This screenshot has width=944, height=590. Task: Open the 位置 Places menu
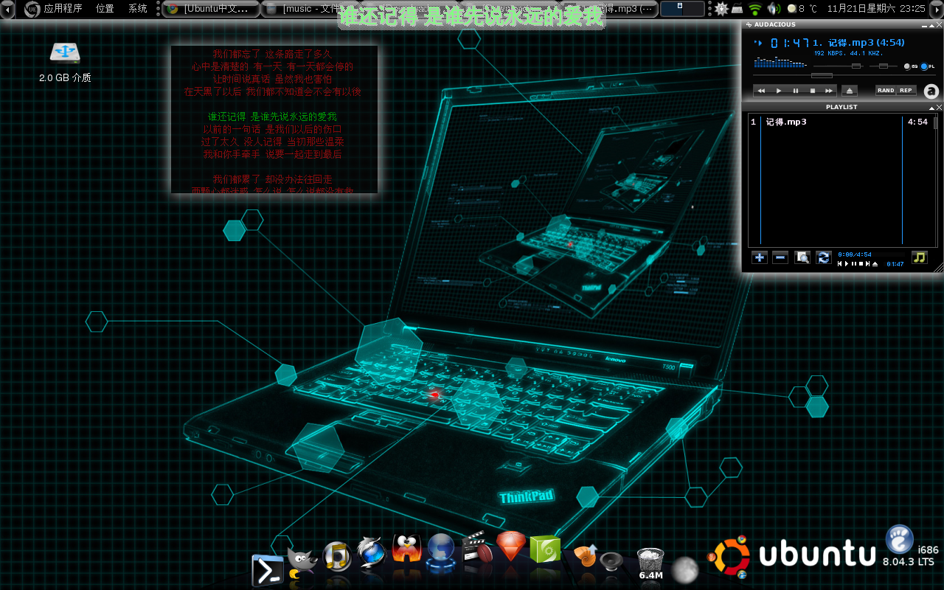pyautogui.click(x=105, y=9)
